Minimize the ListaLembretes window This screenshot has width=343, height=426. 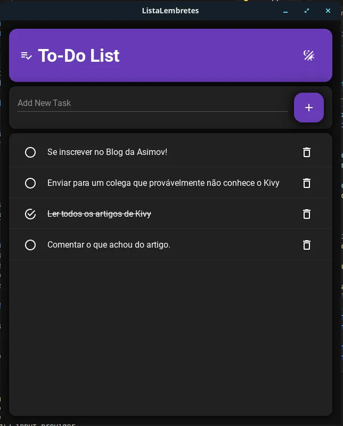click(285, 11)
